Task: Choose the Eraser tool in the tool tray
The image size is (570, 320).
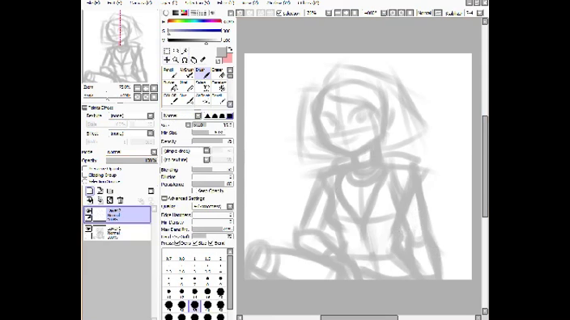Action: 219,73
